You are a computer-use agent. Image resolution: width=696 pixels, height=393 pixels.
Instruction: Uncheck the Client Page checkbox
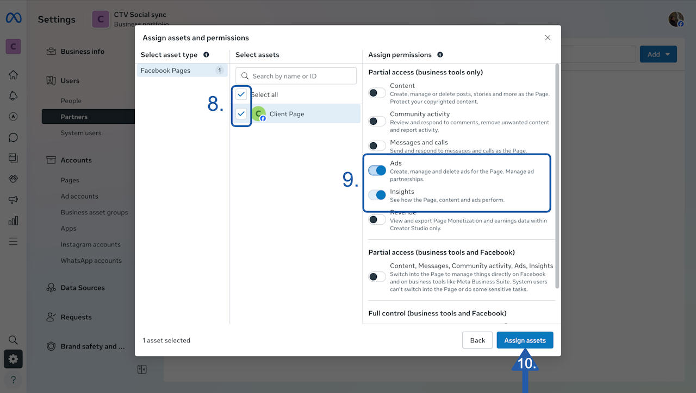coord(241,114)
